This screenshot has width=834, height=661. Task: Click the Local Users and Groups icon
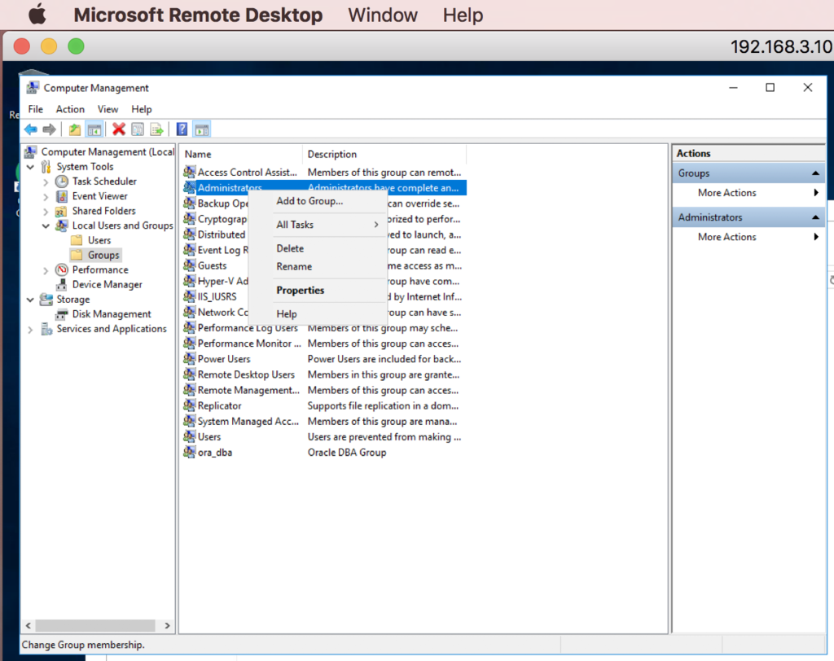(62, 225)
